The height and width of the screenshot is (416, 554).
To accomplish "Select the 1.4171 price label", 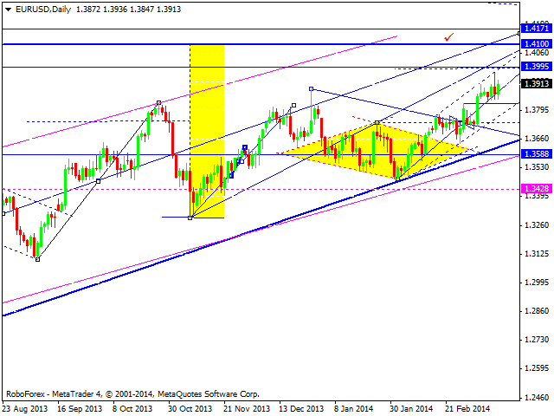I will [x=536, y=29].
